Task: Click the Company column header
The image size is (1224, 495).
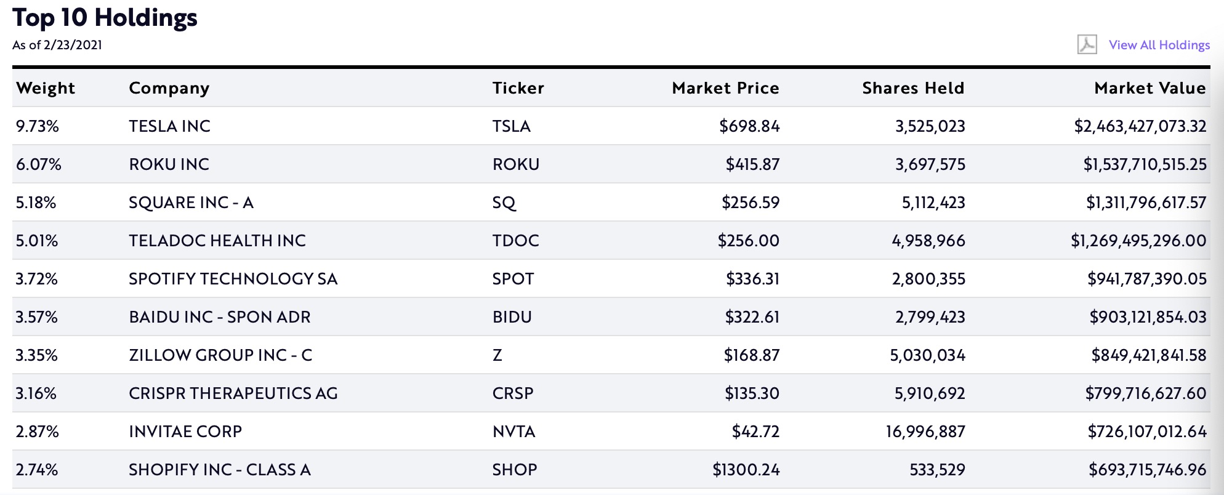Action: pyautogui.click(x=169, y=88)
